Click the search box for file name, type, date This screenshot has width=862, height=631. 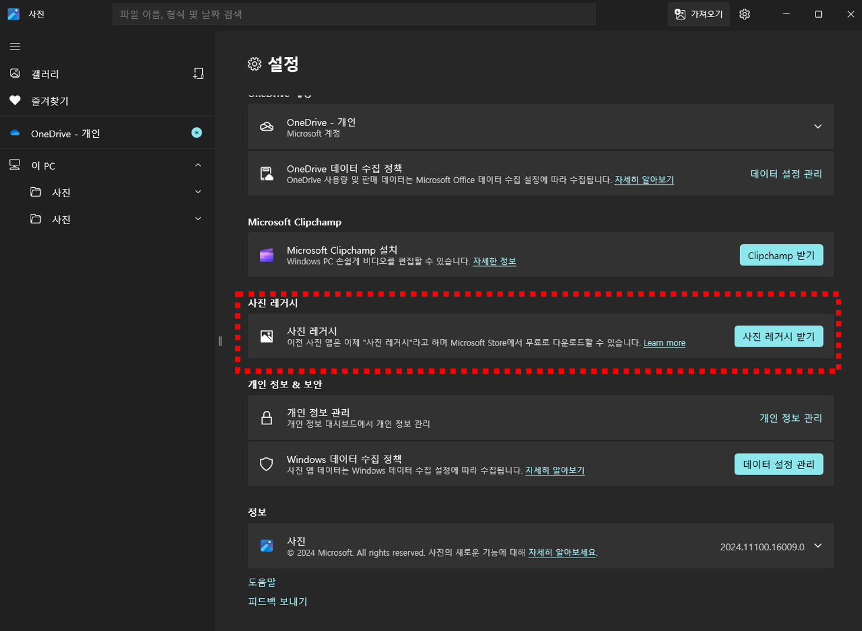[354, 14]
